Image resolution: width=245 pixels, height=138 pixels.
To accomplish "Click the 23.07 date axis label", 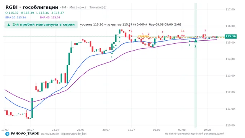I will point(56,130).
